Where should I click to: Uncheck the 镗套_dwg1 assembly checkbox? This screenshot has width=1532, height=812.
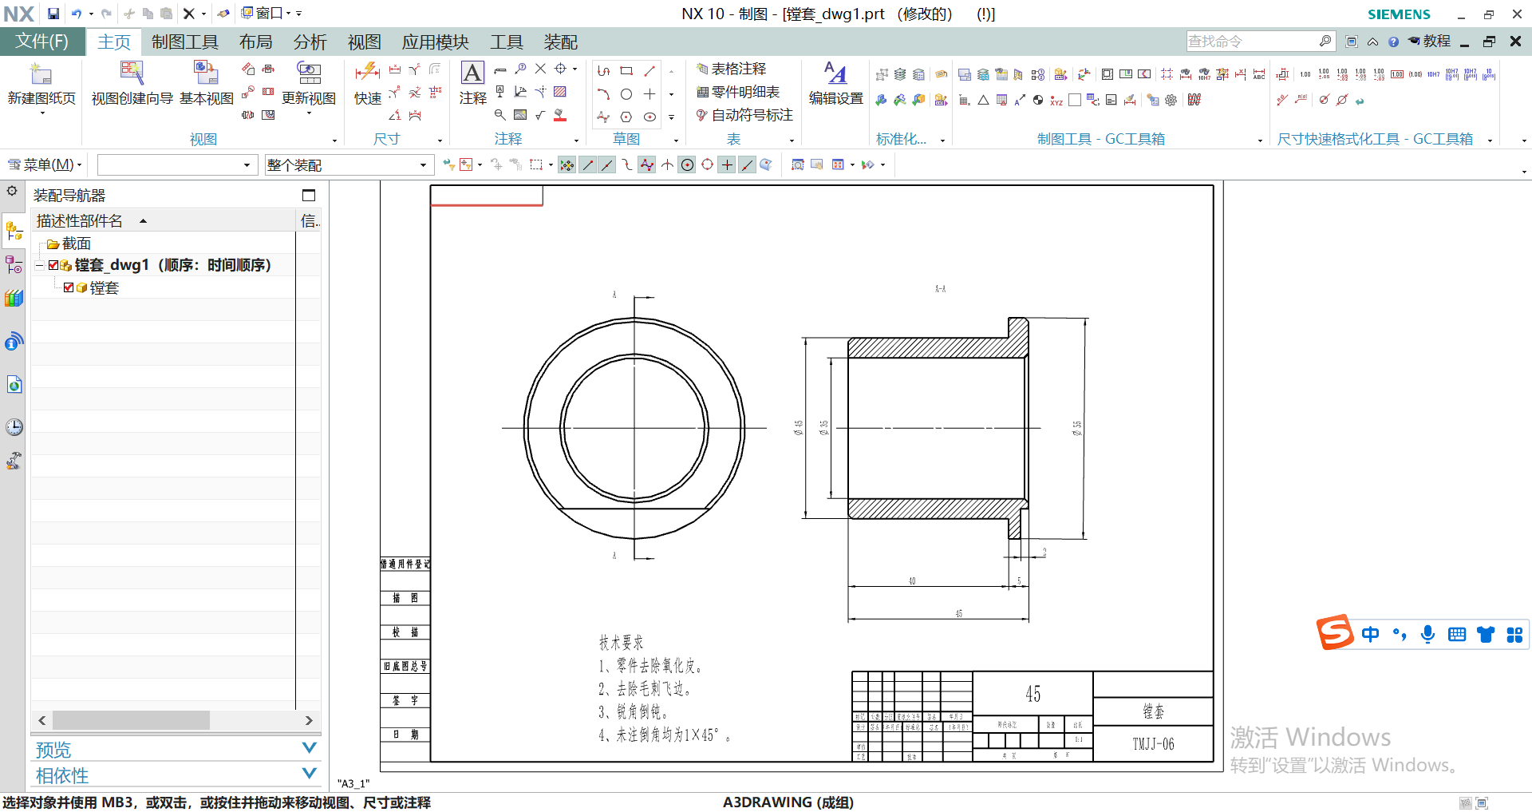coord(53,265)
